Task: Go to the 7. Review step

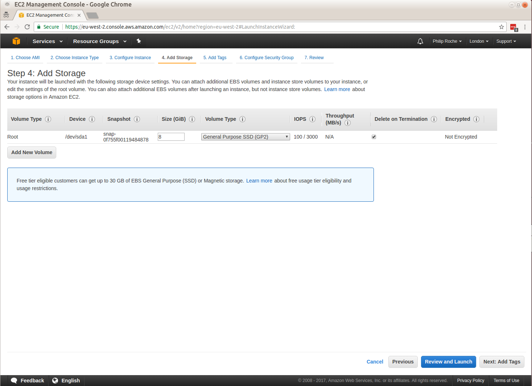Action: point(314,58)
